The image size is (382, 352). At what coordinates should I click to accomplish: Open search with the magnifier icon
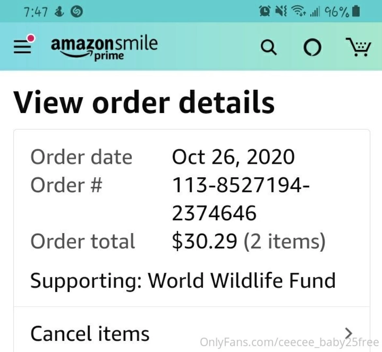(269, 48)
